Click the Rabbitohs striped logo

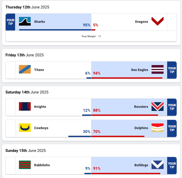[25, 165]
